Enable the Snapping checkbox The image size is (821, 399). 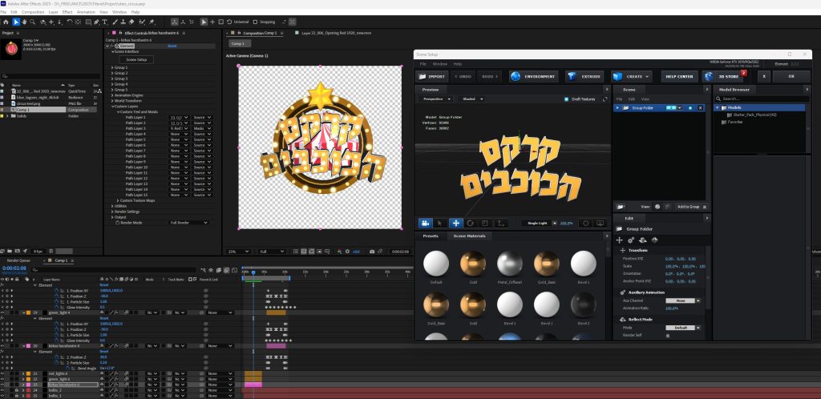click(x=255, y=22)
